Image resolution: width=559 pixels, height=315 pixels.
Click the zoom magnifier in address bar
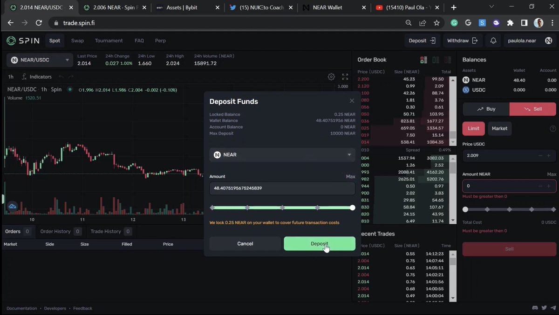coord(409,23)
